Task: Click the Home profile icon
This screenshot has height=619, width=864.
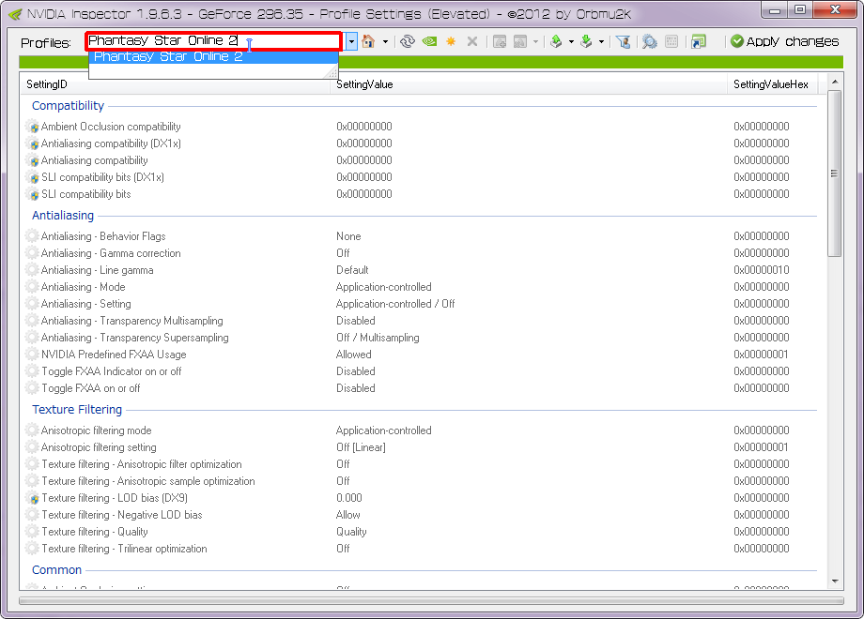Action: coord(368,41)
